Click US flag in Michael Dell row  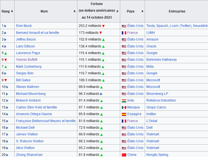pyautogui.click(x=124, y=128)
